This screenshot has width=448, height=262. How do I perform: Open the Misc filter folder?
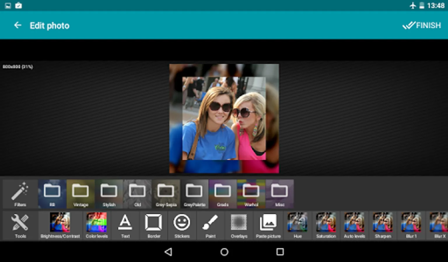click(x=279, y=194)
